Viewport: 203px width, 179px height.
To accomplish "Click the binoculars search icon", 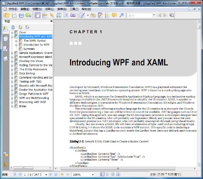I will point(59,15).
